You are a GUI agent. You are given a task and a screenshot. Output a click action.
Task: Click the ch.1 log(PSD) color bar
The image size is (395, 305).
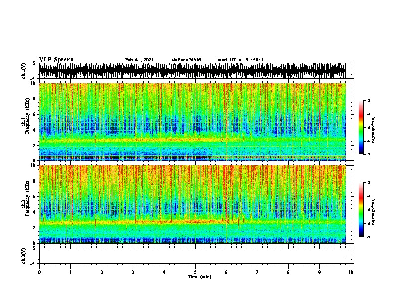coord(361,128)
